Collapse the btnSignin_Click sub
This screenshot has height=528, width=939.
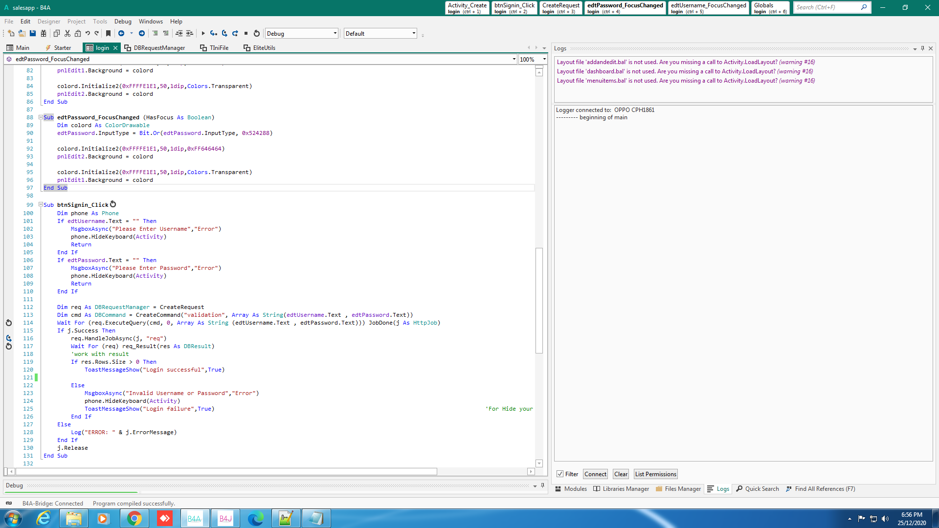click(x=41, y=205)
